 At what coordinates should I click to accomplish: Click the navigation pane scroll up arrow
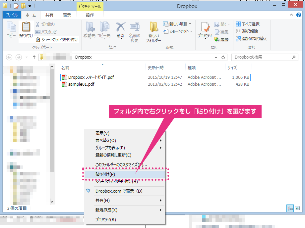tap(52, 67)
